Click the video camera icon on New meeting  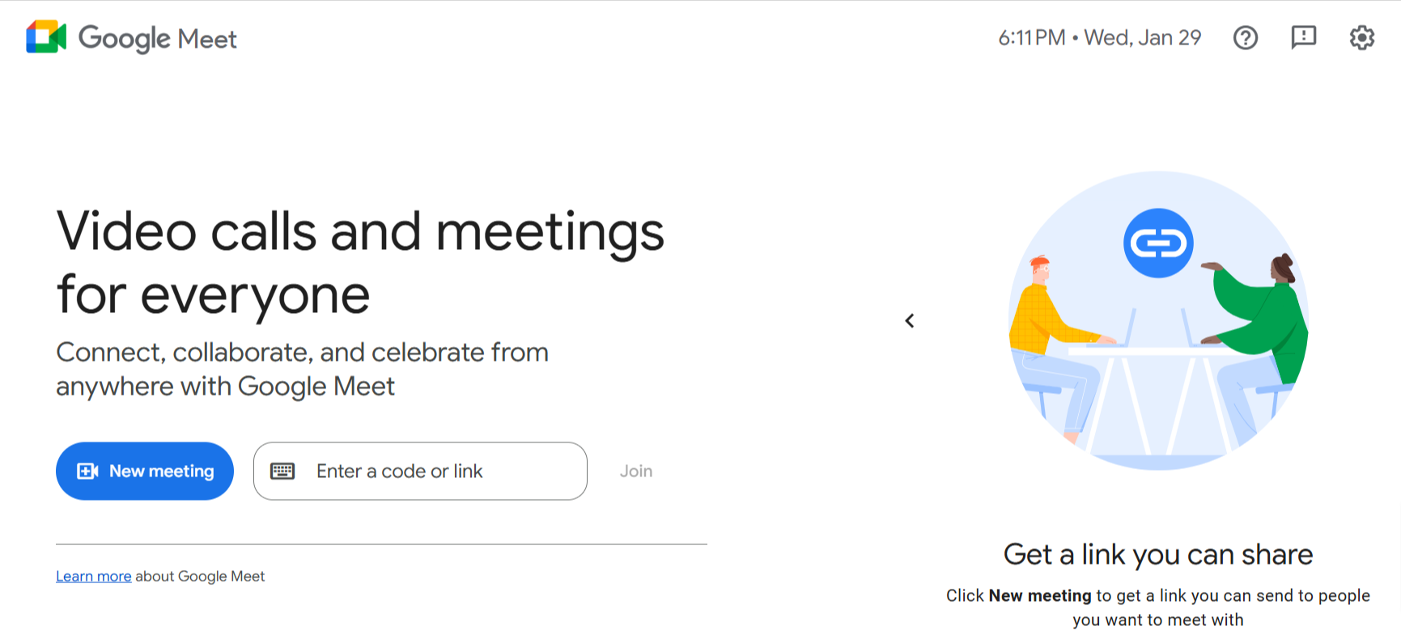tap(87, 470)
